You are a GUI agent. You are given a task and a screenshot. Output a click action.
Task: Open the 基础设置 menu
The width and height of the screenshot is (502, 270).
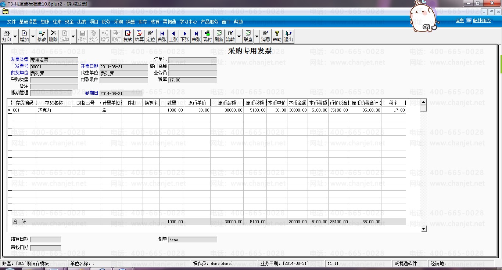coord(28,22)
